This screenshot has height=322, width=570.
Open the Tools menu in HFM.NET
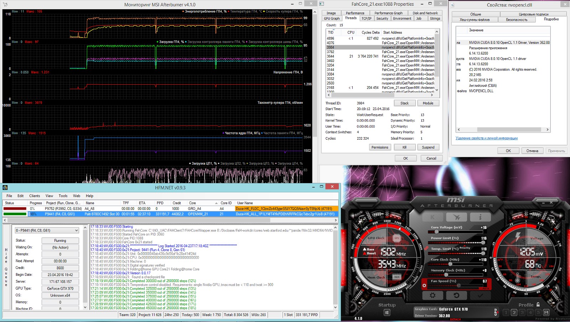tap(63, 196)
